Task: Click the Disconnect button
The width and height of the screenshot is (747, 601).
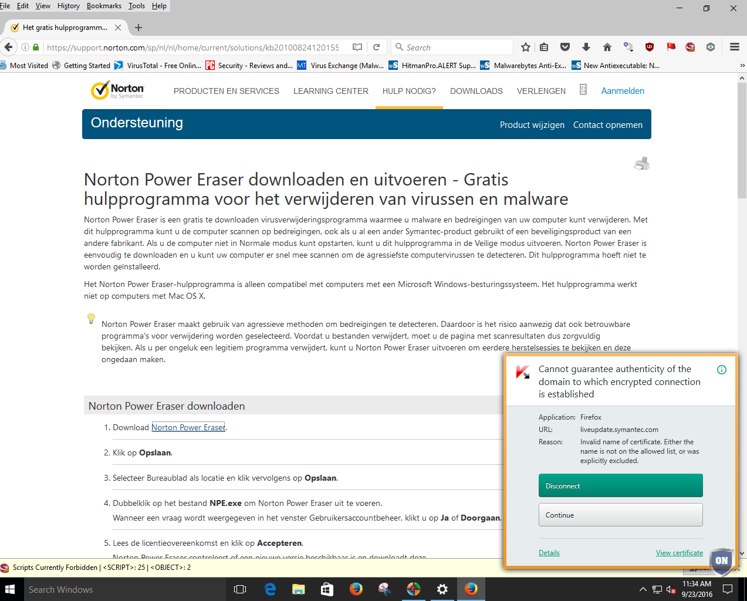Action: (621, 485)
